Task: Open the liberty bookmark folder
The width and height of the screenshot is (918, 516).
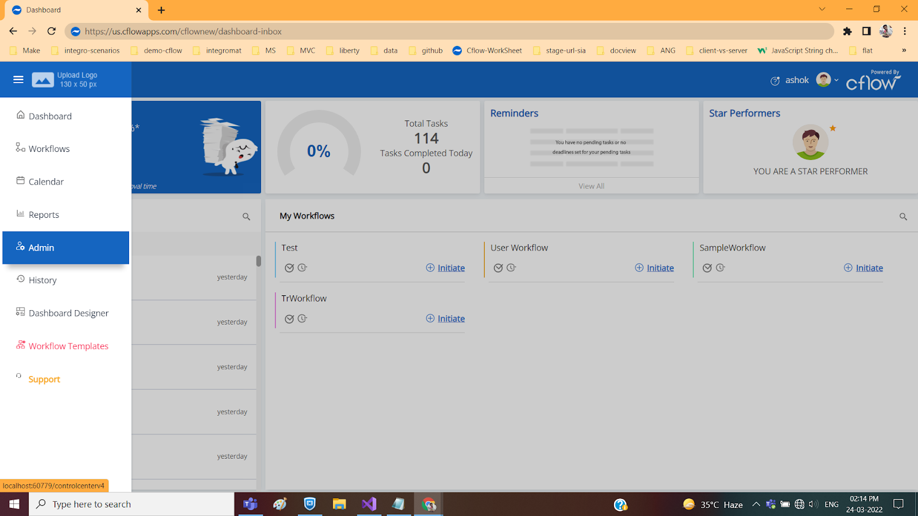Action: [343, 50]
